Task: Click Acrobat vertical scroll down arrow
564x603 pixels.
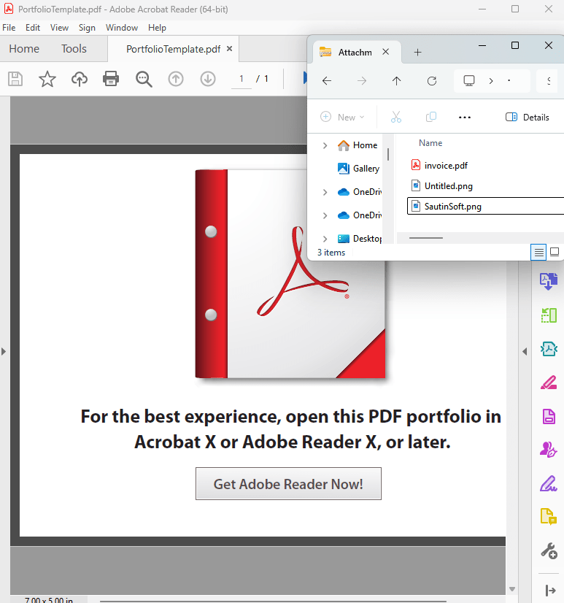Action: click(x=511, y=589)
